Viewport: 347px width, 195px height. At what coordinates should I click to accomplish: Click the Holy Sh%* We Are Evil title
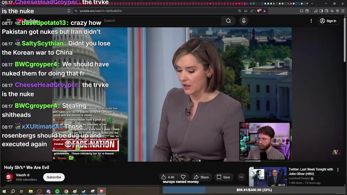[27, 167]
